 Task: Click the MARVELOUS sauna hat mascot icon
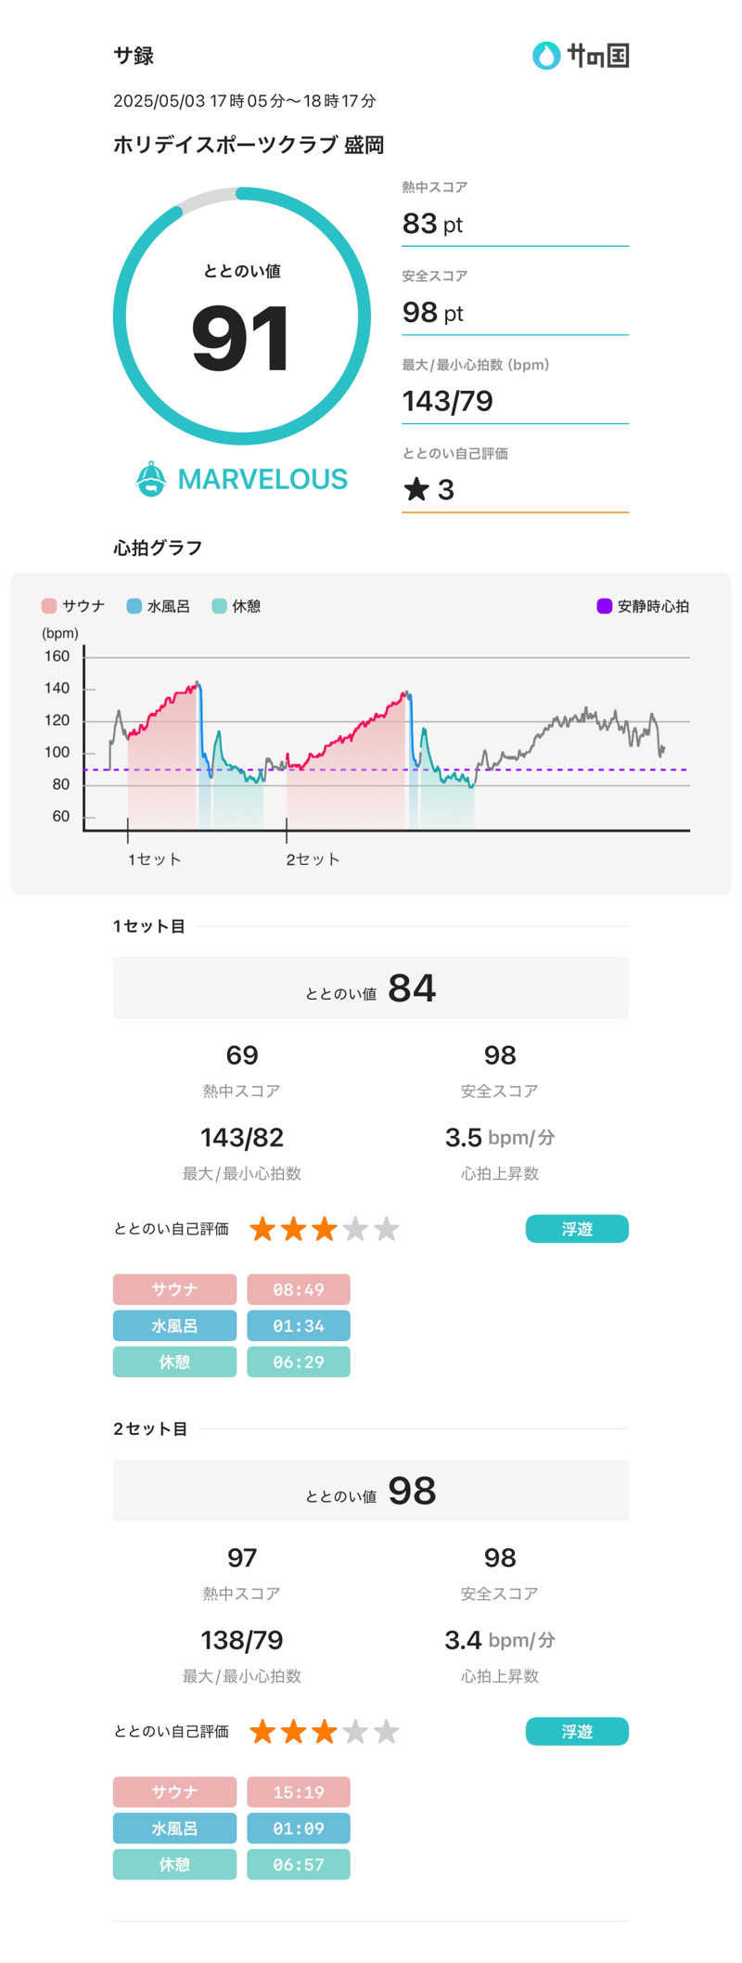coord(151,479)
